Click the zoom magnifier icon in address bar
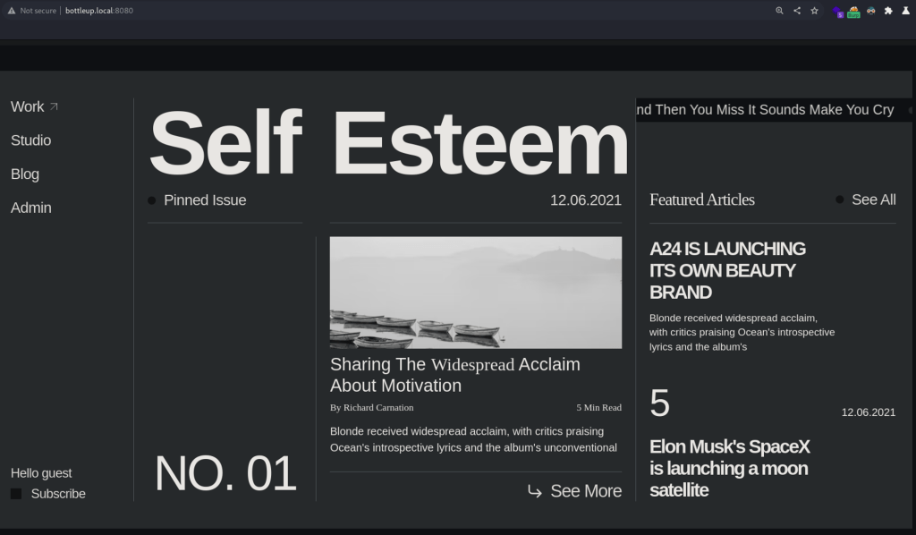 point(779,11)
